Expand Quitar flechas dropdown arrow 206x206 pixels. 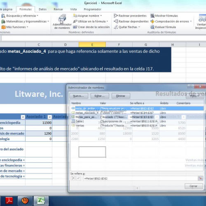(x=139, y=27)
